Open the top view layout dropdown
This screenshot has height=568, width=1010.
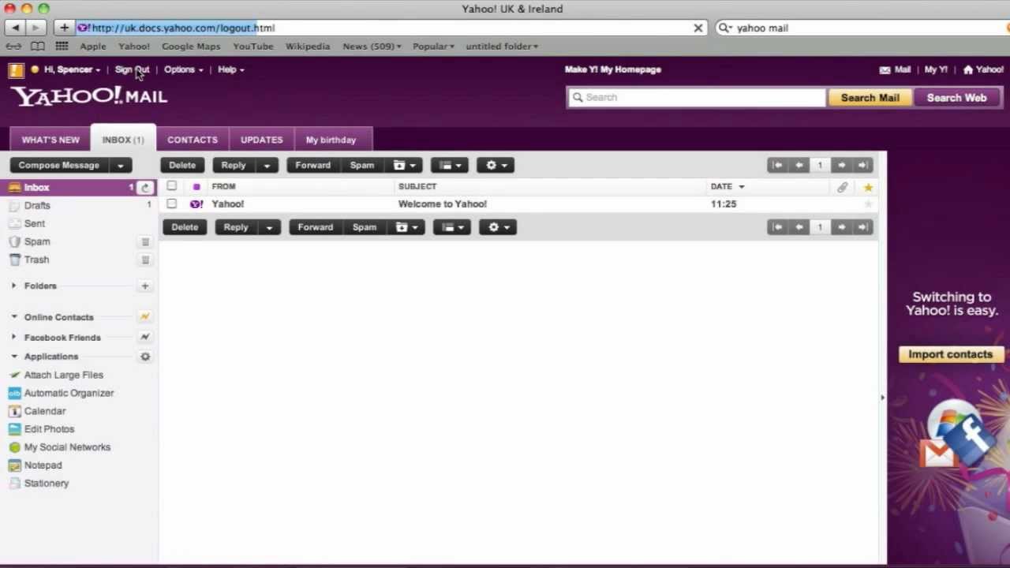[451, 166]
